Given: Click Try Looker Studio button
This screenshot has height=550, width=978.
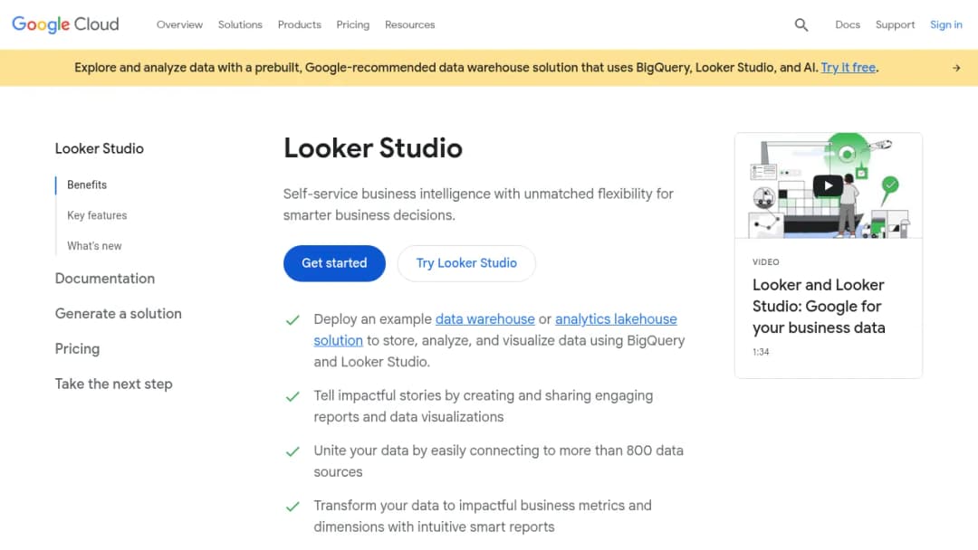Looking at the screenshot, I should pyautogui.click(x=466, y=263).
